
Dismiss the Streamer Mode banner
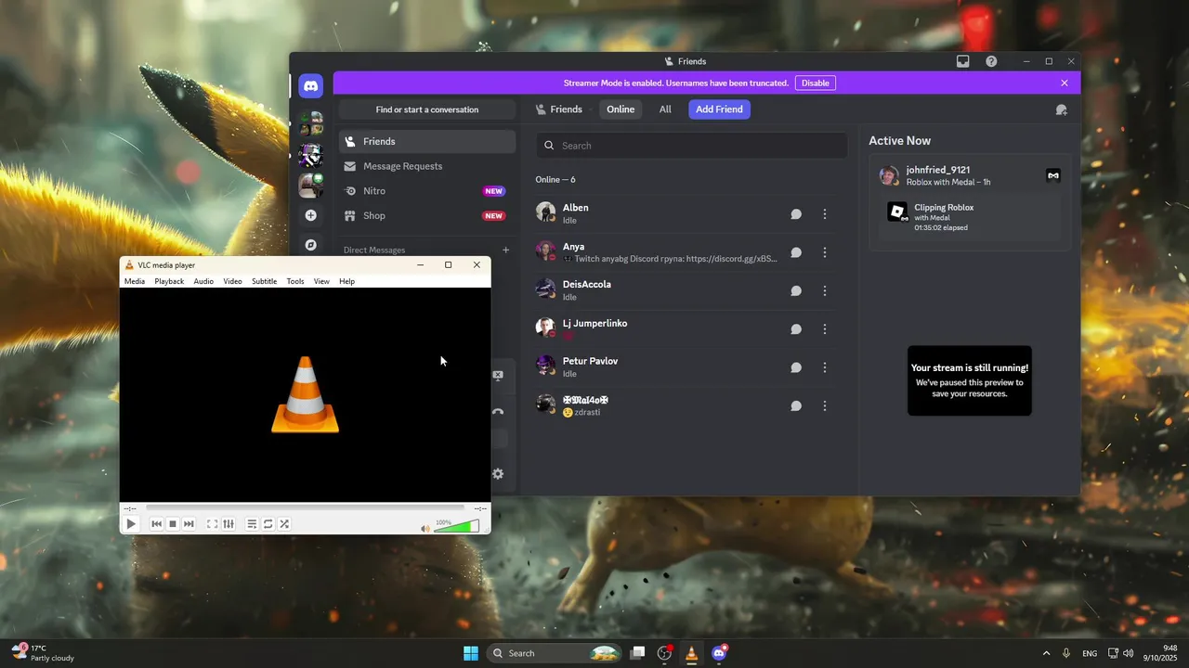click(x=1065, y=83)
